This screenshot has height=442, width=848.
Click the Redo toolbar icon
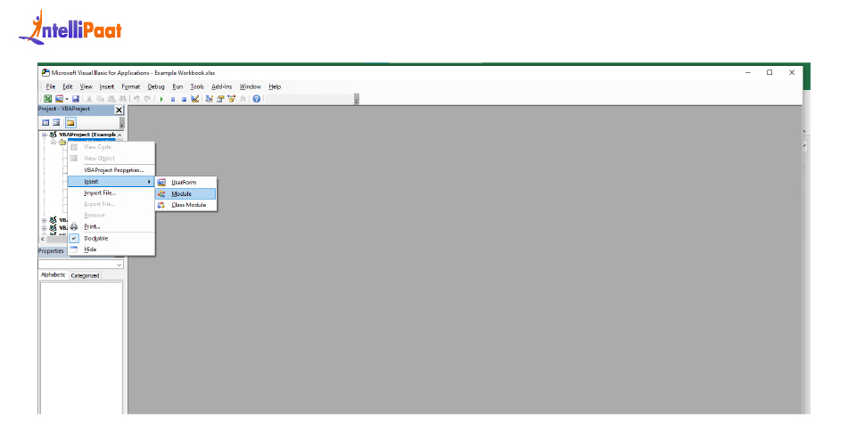[x=147, y=99]
